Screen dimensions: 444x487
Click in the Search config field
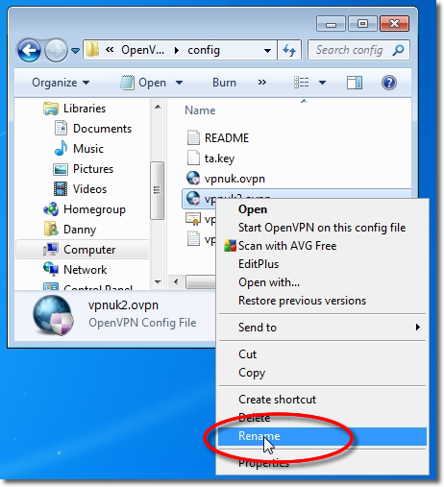349,50
